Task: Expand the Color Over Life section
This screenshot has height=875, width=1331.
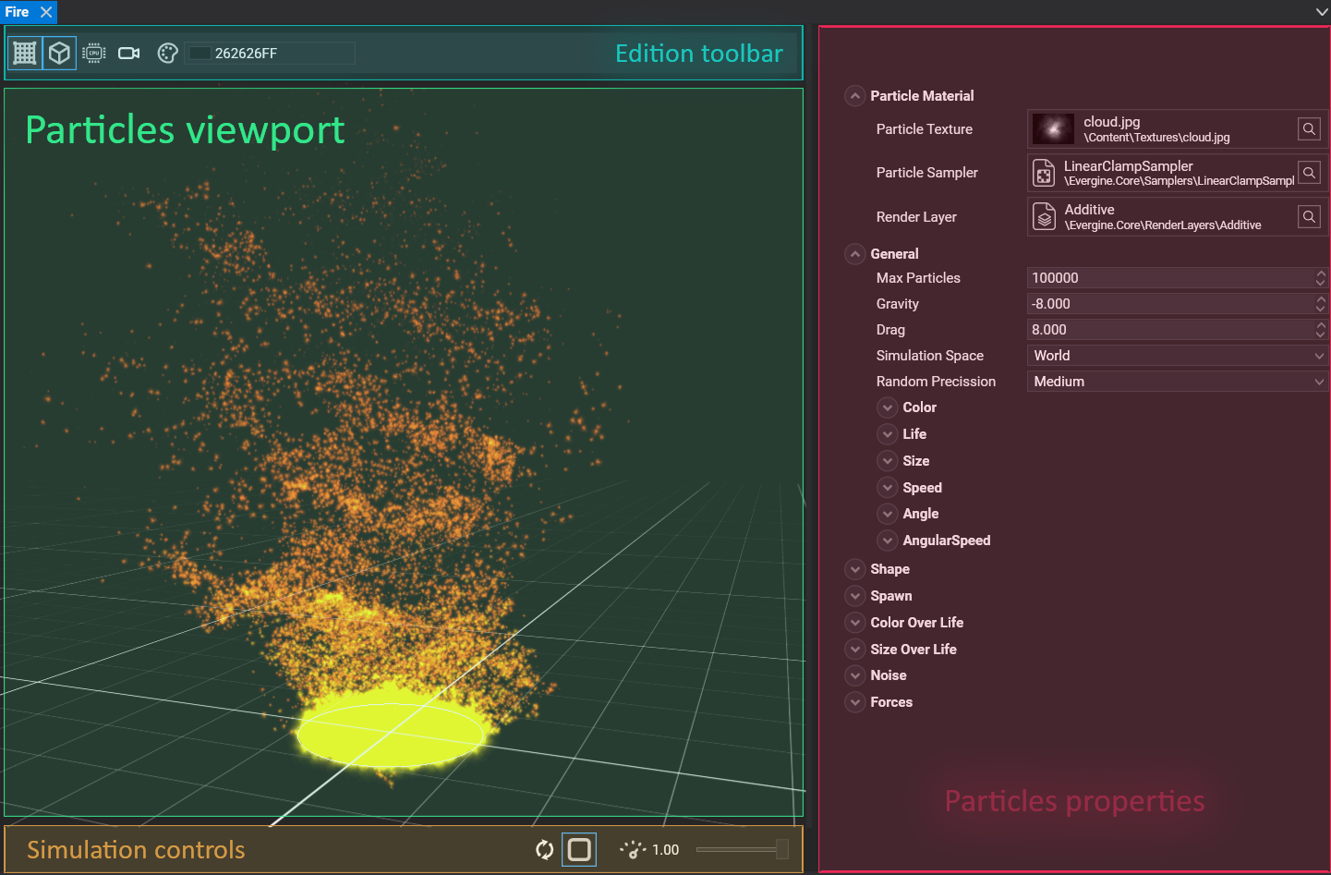Action: 855,623
